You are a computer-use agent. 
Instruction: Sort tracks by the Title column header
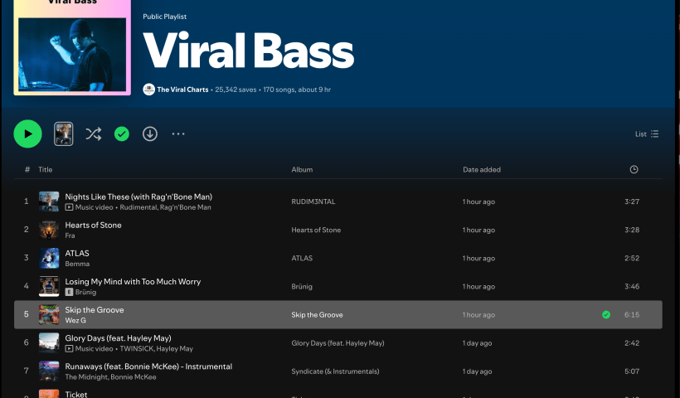(46, 170)
